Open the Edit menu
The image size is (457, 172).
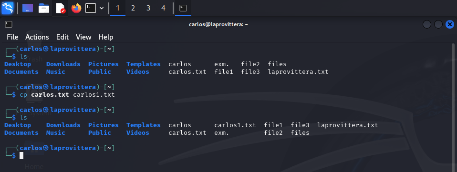coord(62,37)
